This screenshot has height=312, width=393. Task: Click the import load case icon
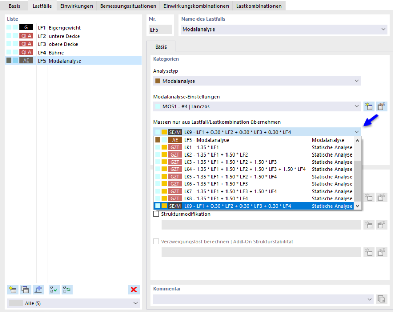38,290
